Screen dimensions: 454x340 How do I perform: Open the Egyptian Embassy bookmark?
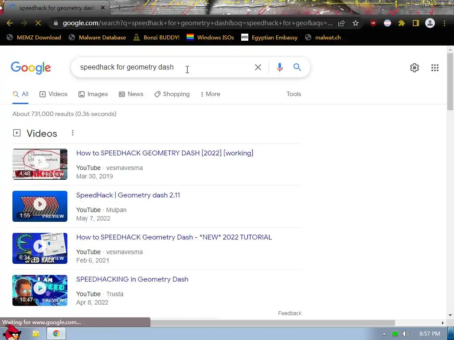point(269,38)
